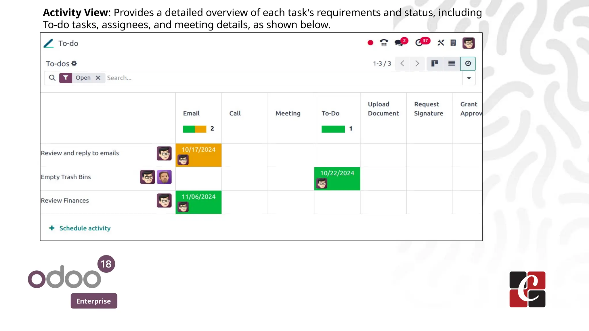Click the small avatar in the 10/22/2024 cell
Viewport: 589px width, 331px height.
[322, 183]
